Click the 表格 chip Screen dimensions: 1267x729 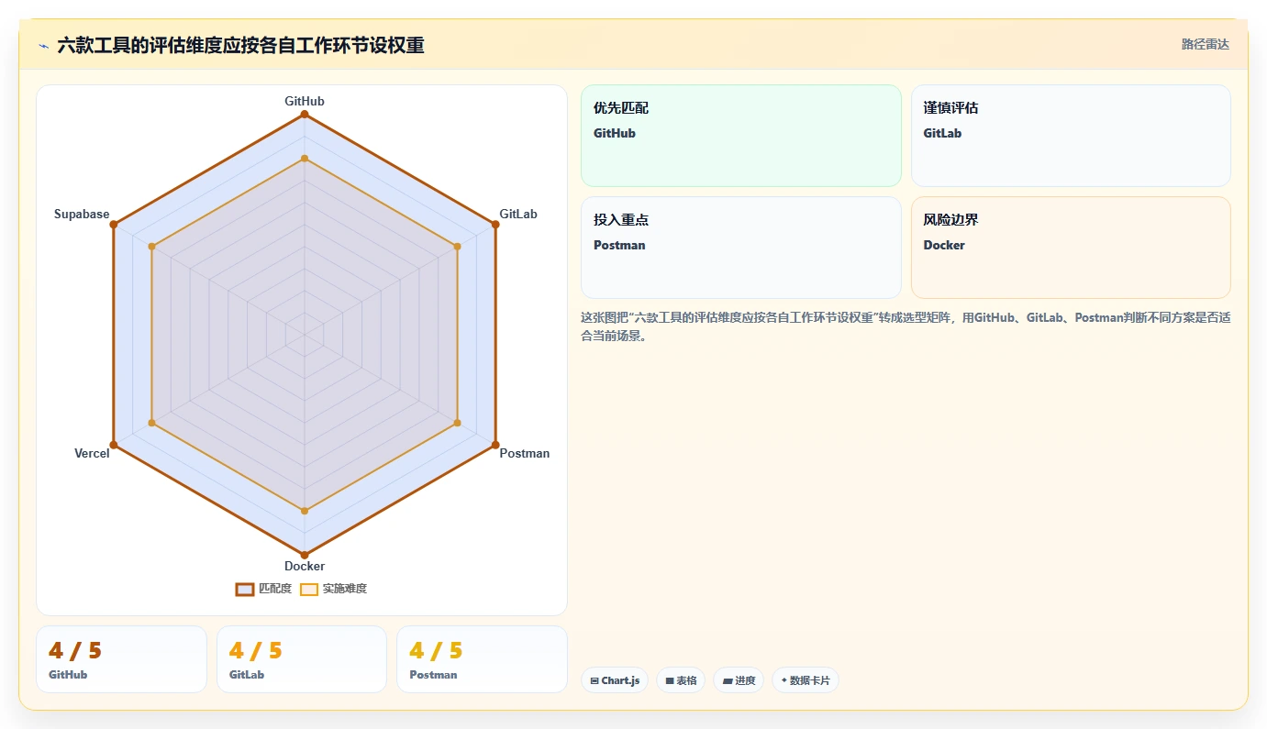click(x=681, y=680)
